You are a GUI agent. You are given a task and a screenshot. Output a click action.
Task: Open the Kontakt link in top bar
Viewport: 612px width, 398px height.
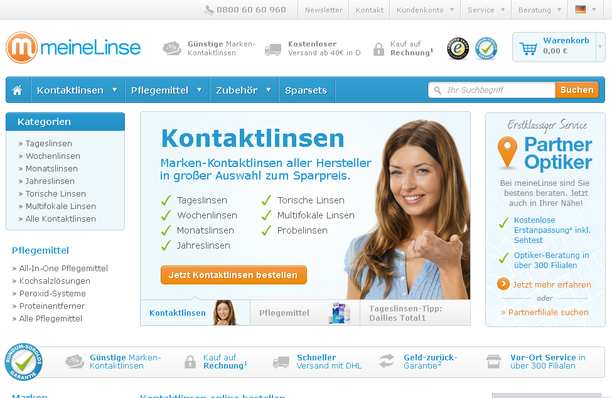369,10
